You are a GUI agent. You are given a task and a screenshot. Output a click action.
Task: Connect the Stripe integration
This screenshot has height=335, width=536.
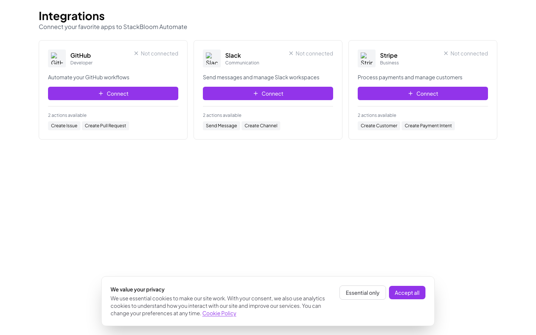pos(423,93)
